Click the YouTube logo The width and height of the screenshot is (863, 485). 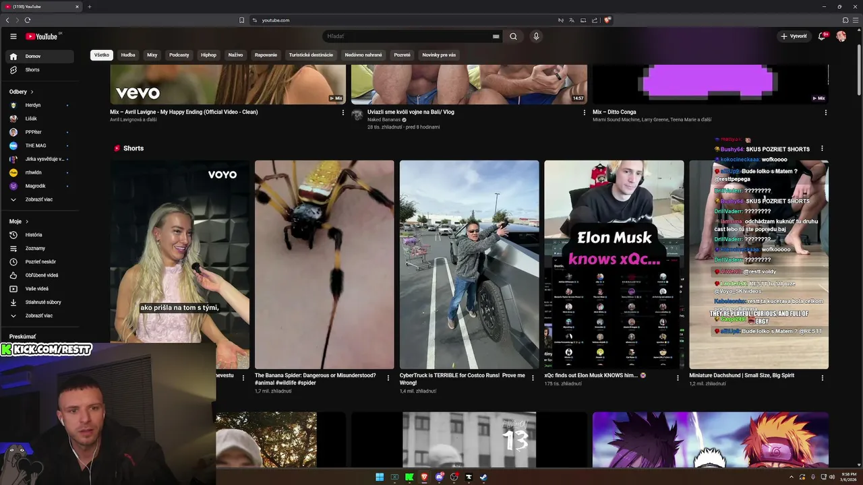point(42,36)
